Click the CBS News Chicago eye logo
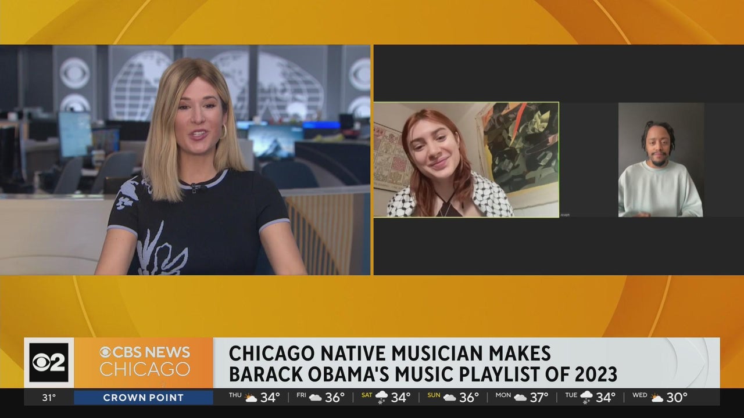Image resolution: width=744 pixels, height=418 pixels. pos(105,352)
